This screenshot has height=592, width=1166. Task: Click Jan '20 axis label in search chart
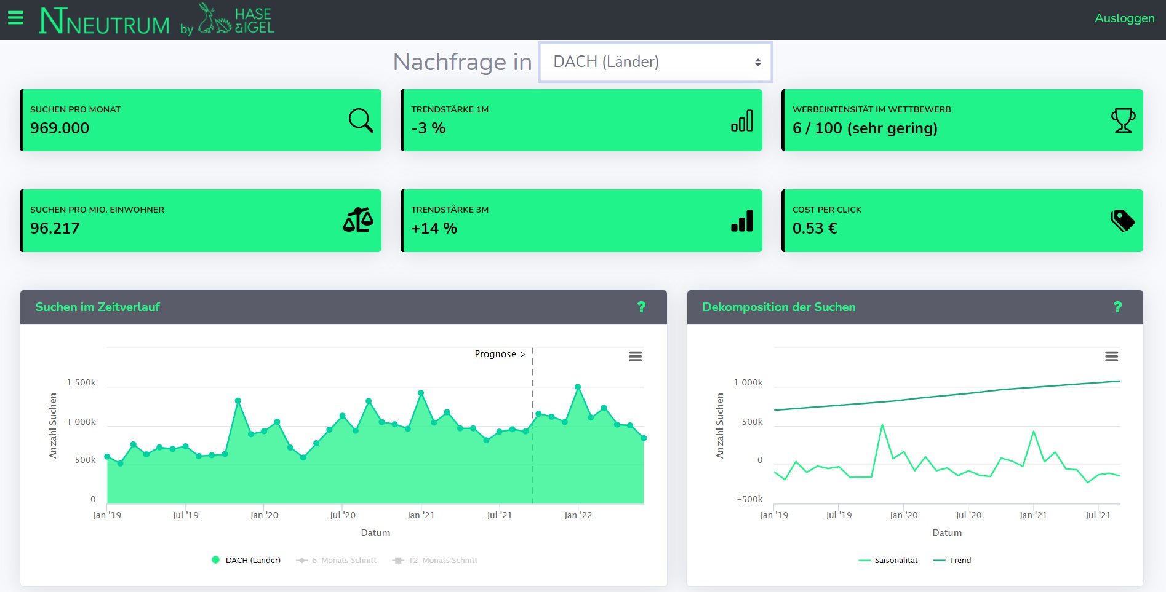[264, 515]
